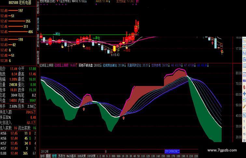The height and width of the screenshot is (158, 246).
Task: Click the 净流入额 784.5万 value
Action: tap(31, 112)
